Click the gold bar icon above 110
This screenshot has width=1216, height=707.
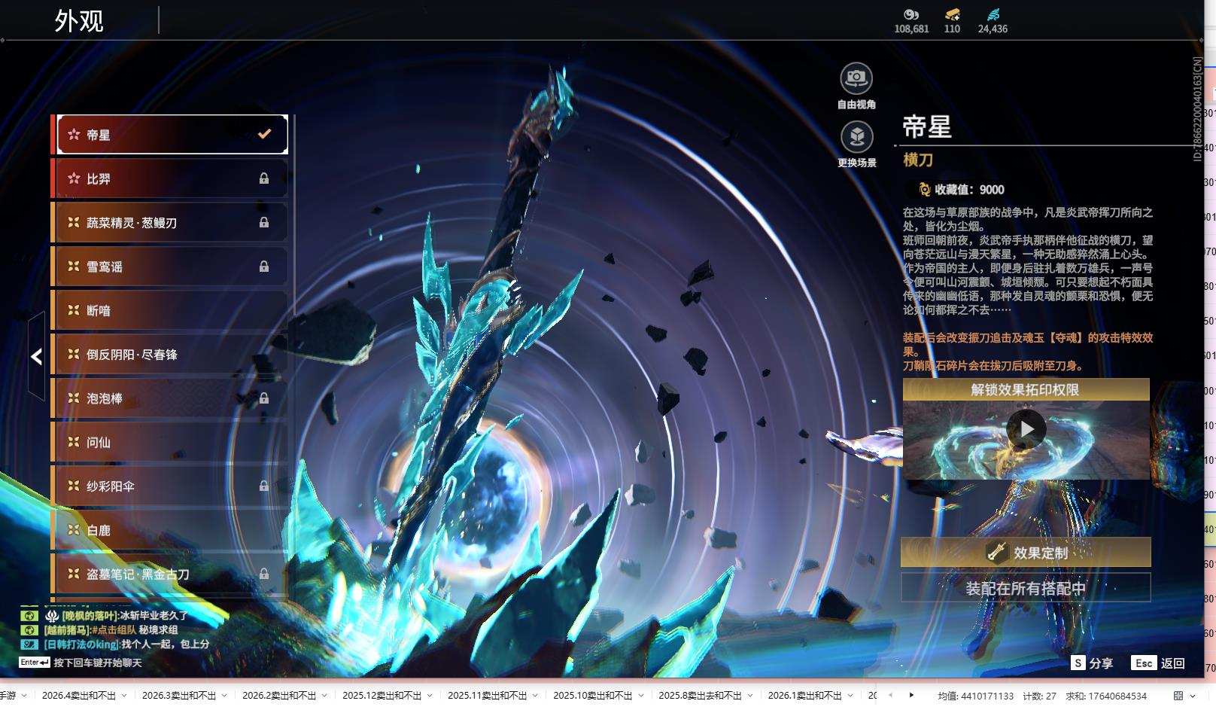click(952, 14)
